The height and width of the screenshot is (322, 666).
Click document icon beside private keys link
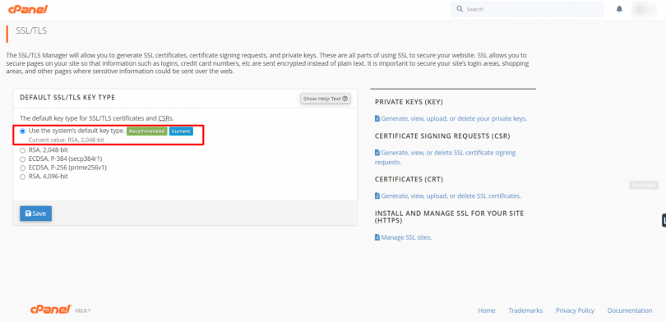377,119
